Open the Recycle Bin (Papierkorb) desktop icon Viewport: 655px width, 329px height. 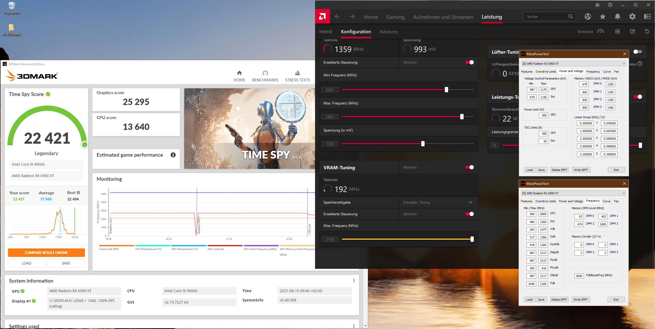(x=12, y=6)
